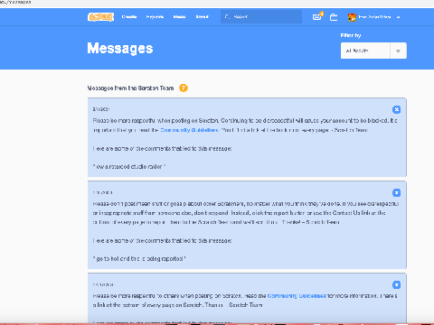Open the Filter by All Activity dropdown
The height and width of the screenshot is (325, 434).
373,51
